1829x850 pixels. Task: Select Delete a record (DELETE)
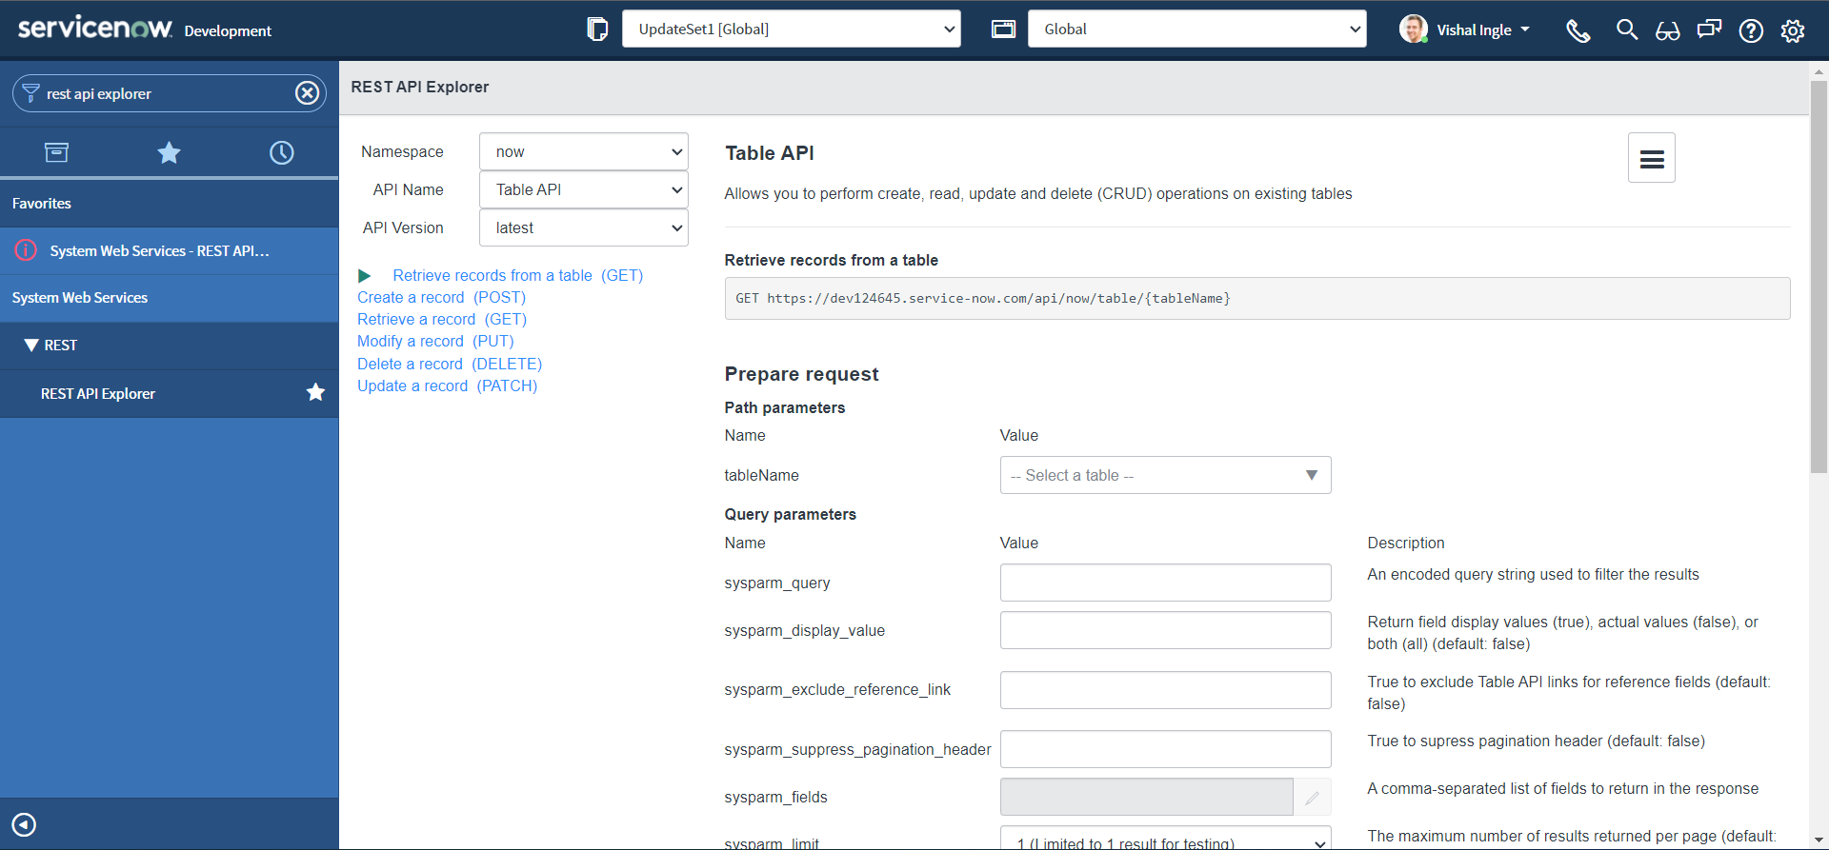point(450,364)
